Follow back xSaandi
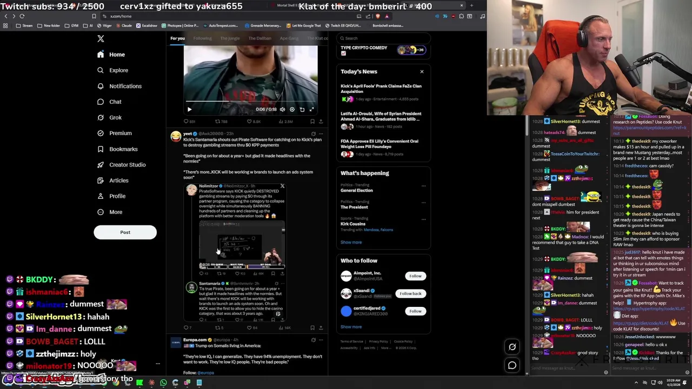Image resolution: width=692 pixels, height=389 pixels. [410, 293]
